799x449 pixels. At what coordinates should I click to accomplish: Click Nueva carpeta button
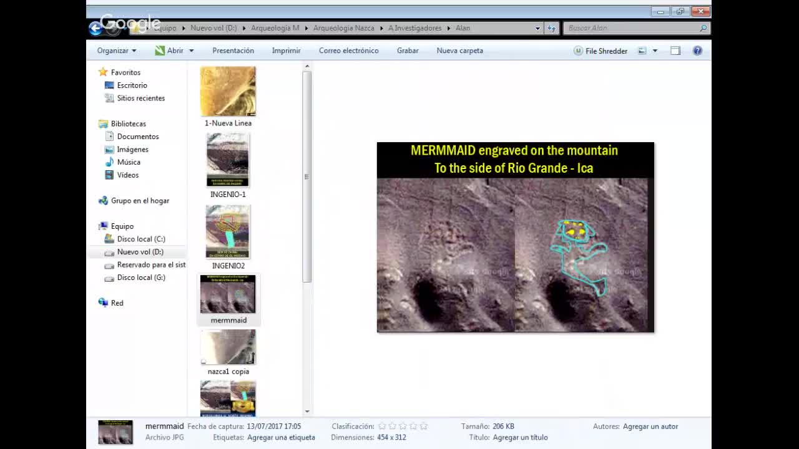[459, 51]
